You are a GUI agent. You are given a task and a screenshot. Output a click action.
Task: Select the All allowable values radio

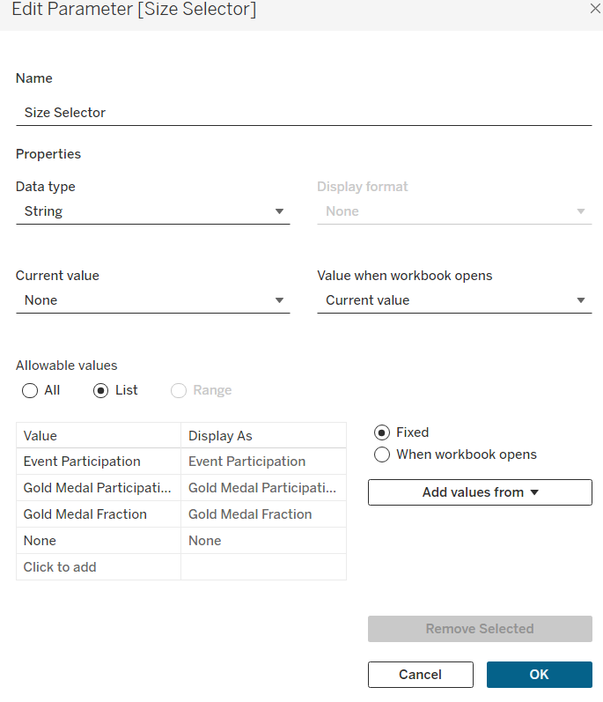point(30,390)
